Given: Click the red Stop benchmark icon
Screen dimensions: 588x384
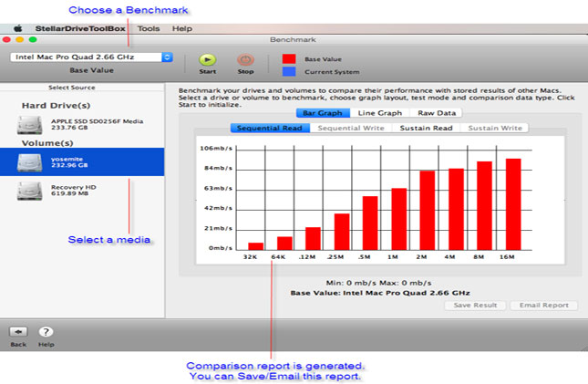Looking at the screenshot, I should pos(245,59).
